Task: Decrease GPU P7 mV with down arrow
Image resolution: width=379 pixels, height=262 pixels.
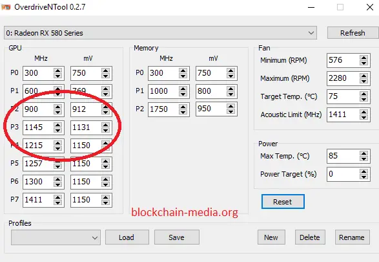Action: coord(106,203)
